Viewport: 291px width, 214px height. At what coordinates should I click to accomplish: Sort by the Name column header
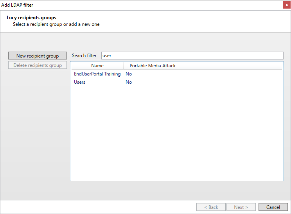[x=97, y=66]
